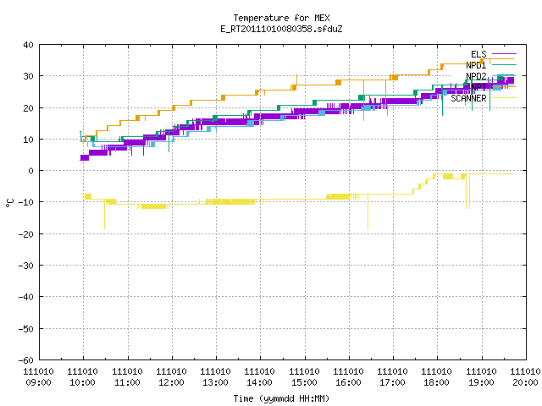
Task: Click the yellow SCANNER legend line sample
Action: click(x=504, y=98)
